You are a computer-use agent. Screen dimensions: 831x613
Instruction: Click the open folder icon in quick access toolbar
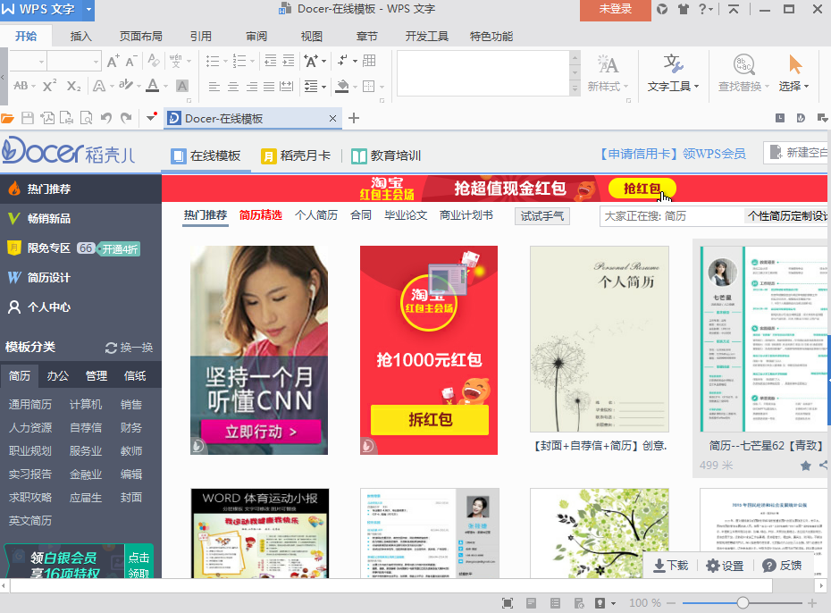pos(8,118)
